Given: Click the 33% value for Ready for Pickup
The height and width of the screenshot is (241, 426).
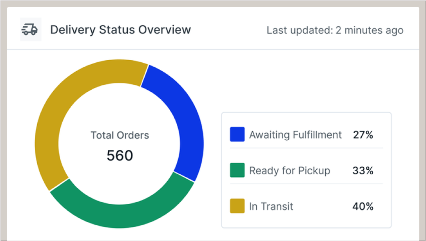Looking at the screenshot, I should pos(363,171).
